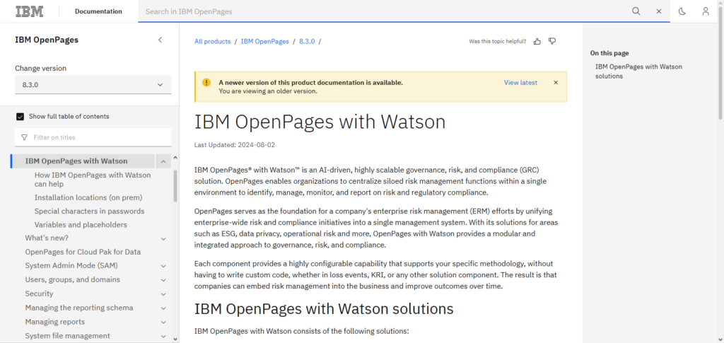The width and height of the screenshot is (724, 343).
Task: Open System file management topic
Action: (67, 336)
